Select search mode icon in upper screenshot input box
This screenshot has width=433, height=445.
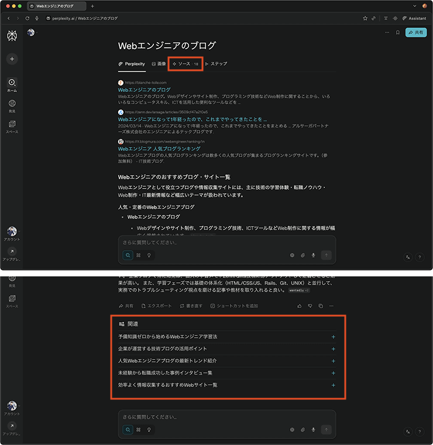point(128,255)
